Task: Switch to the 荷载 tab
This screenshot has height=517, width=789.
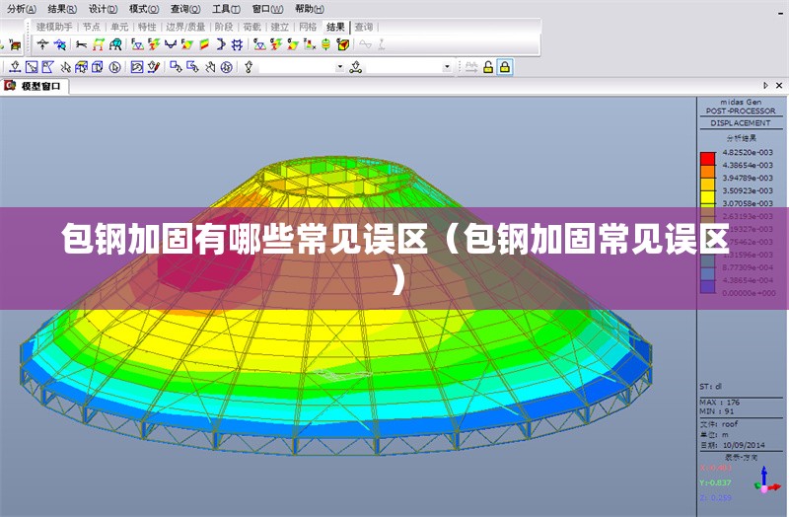Action: click(x=251, y=27)
